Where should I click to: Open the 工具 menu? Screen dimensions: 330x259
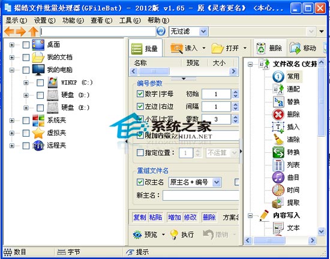[x=130, y=20]
